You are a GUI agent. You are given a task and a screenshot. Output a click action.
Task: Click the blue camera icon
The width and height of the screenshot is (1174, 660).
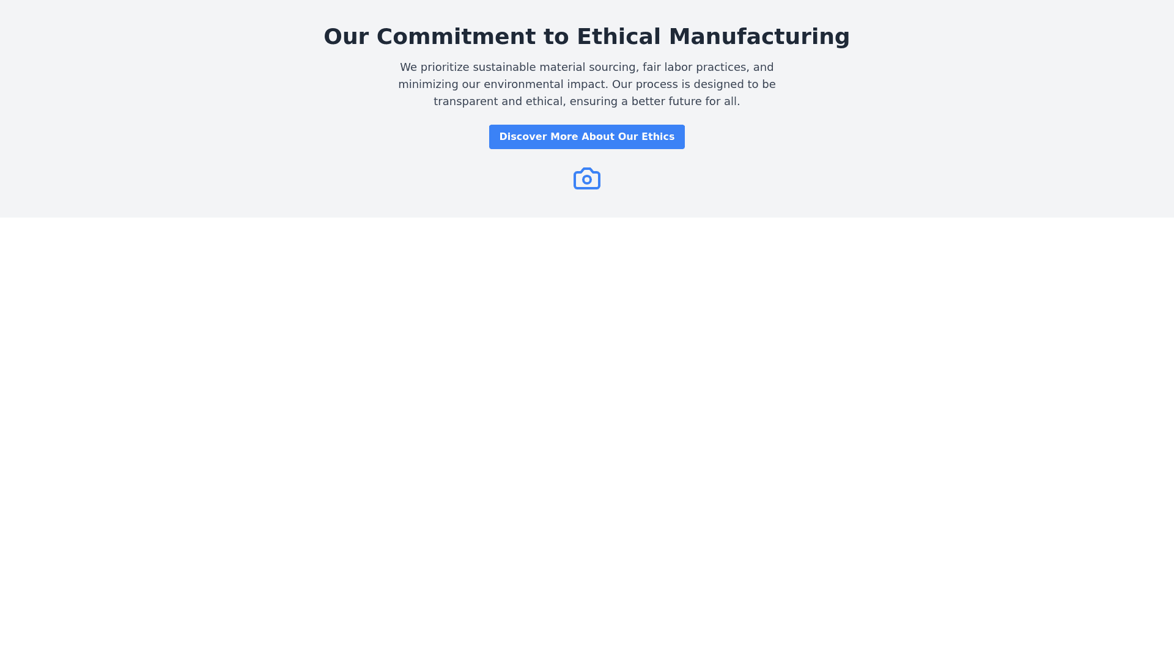pos(586,178)
